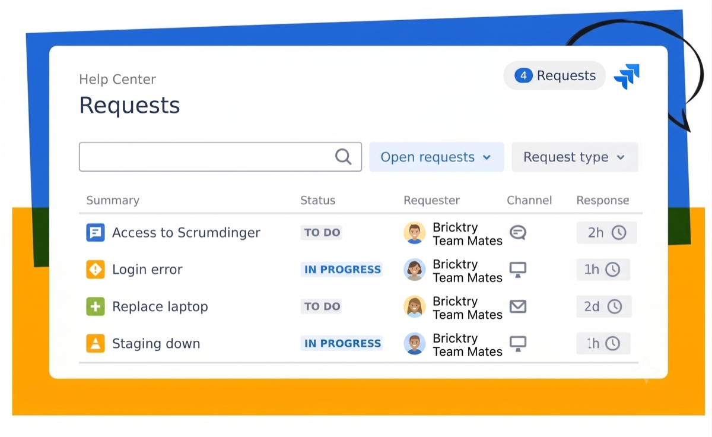712x437 pixels.
Task: Click the Response column header
Action: pyautogui.click(x=603, y=201)
